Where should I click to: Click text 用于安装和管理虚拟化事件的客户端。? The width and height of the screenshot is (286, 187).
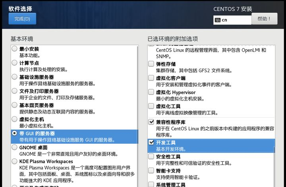coord(194,85)
